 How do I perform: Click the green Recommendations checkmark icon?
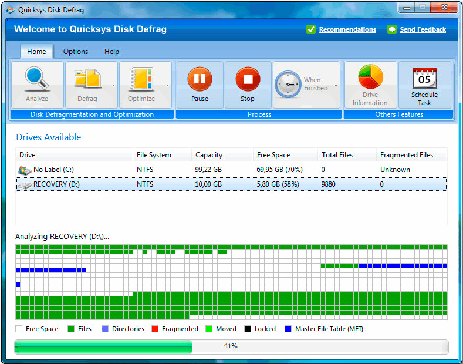[310, 29]
